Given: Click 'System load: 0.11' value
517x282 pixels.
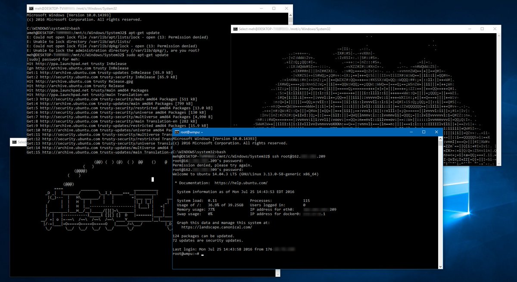Looking at the screenshot, I should [197, 201].
